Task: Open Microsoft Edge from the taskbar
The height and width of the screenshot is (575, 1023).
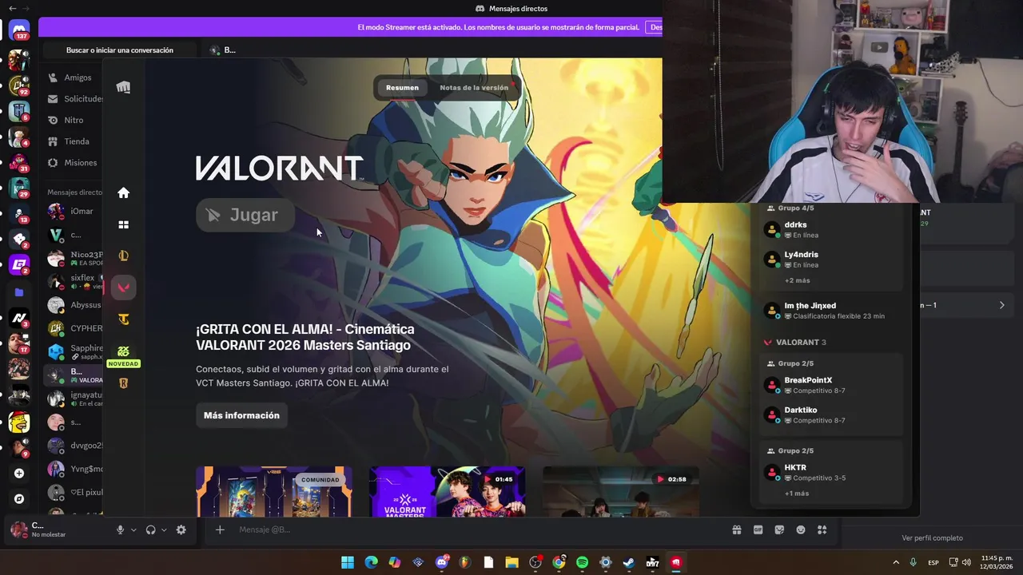Action: pos(371,562)
